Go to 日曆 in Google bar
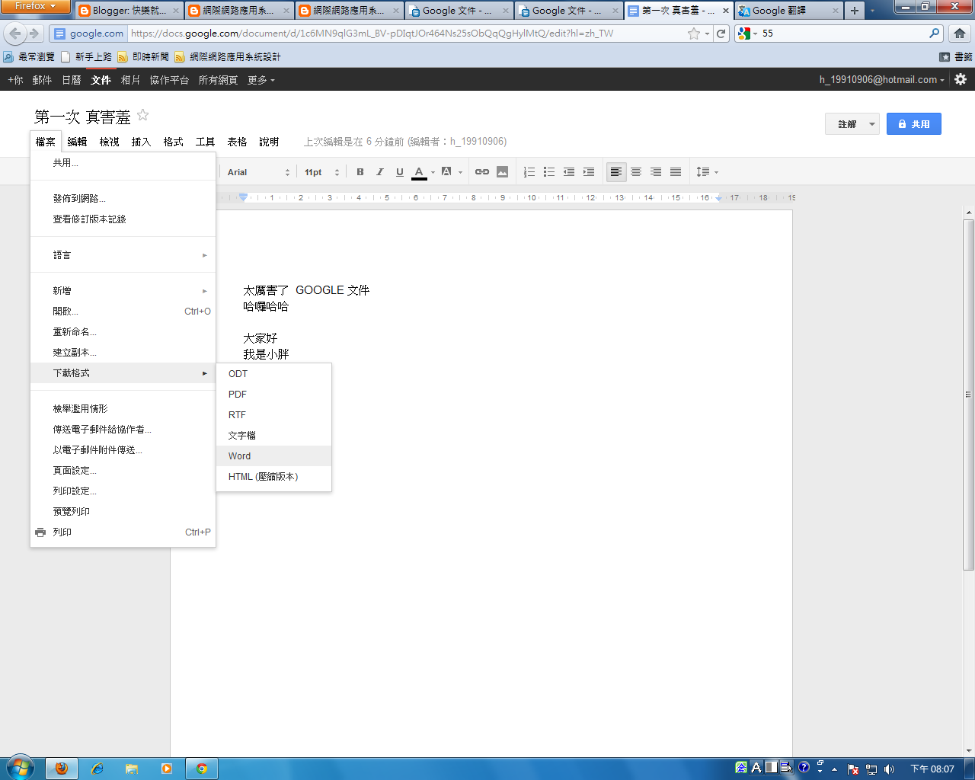 72,80
